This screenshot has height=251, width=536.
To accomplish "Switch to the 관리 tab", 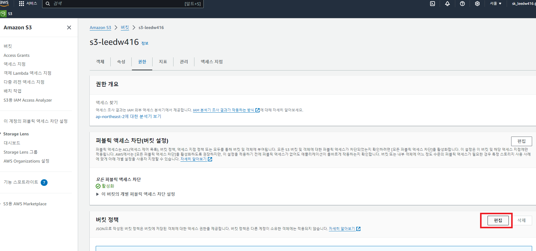I will pyautogui.click(x=184, y=62).
